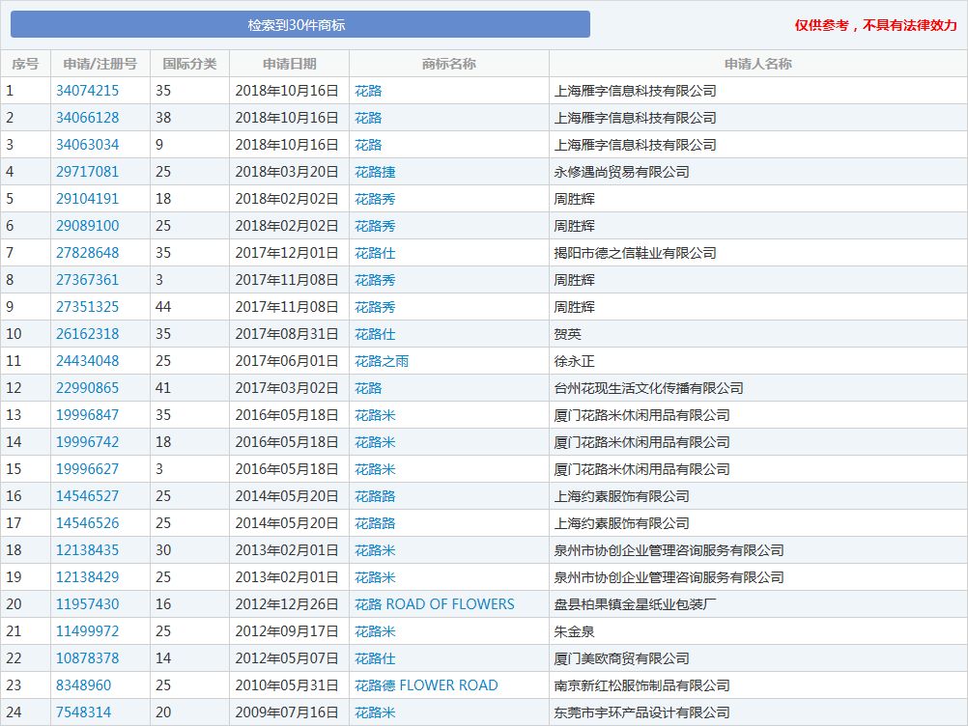Open registration number 34063034 link
Viewport: 968px width, 726px height.
point(87,145)
